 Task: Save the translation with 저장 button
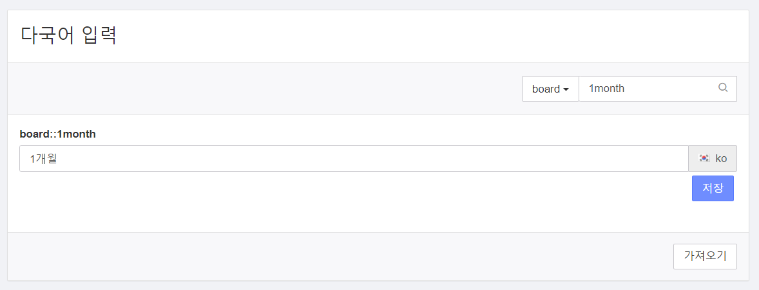(713, 188)
